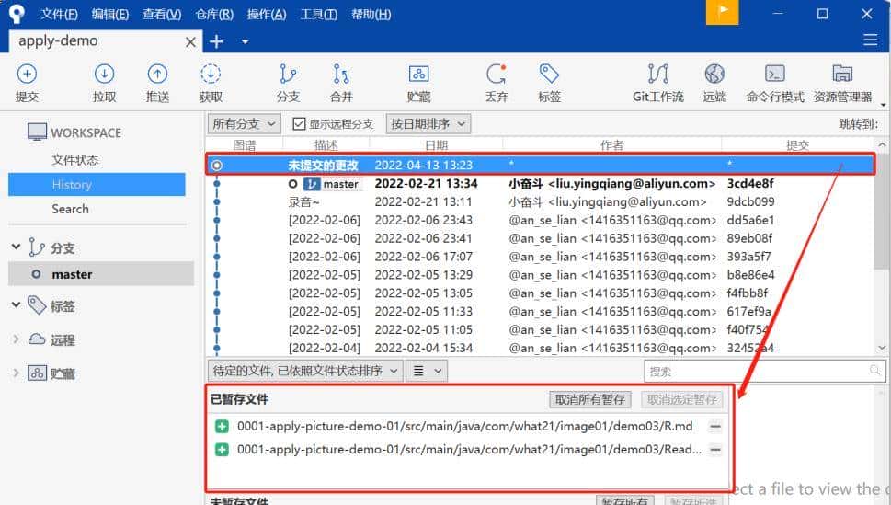Click the search magnifier icon
The height and width of the screenshot is (505, 891).
coord(875,371)
